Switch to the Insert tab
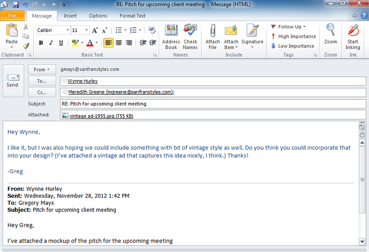 (70, 16)
